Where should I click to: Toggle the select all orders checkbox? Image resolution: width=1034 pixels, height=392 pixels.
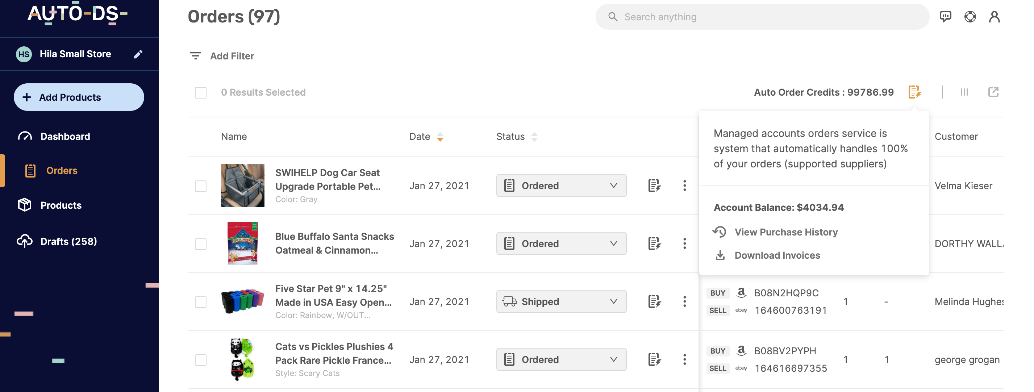click(201, 92)
